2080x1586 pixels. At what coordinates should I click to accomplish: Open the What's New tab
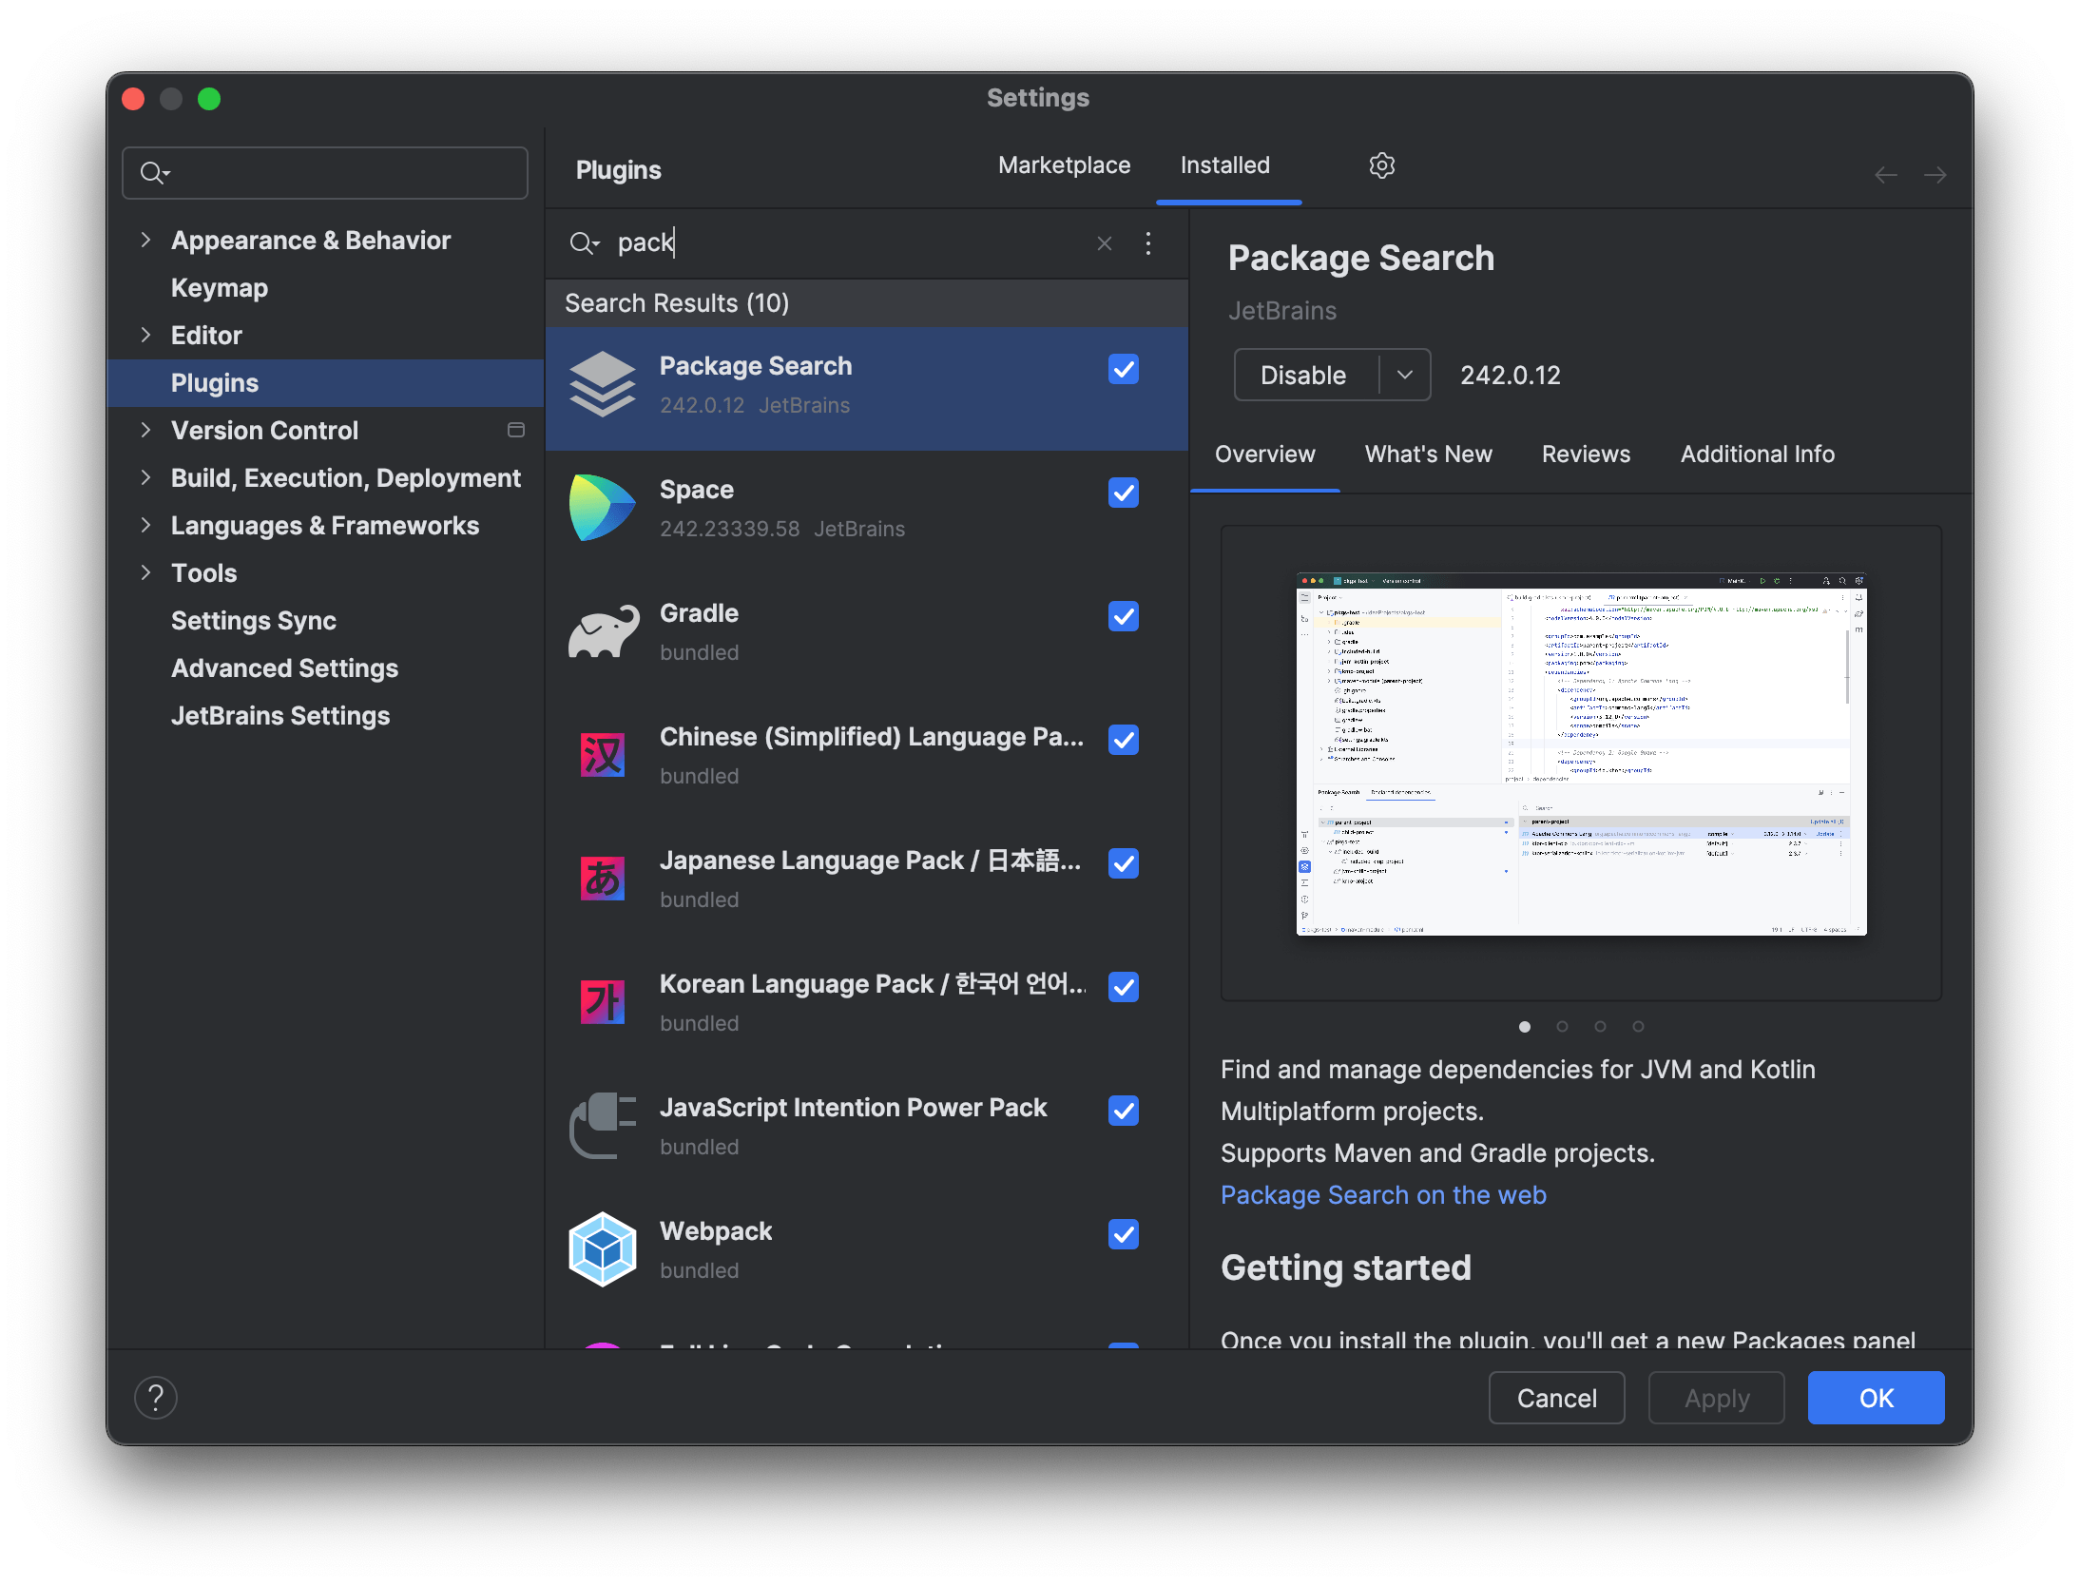pos(1428,455)
